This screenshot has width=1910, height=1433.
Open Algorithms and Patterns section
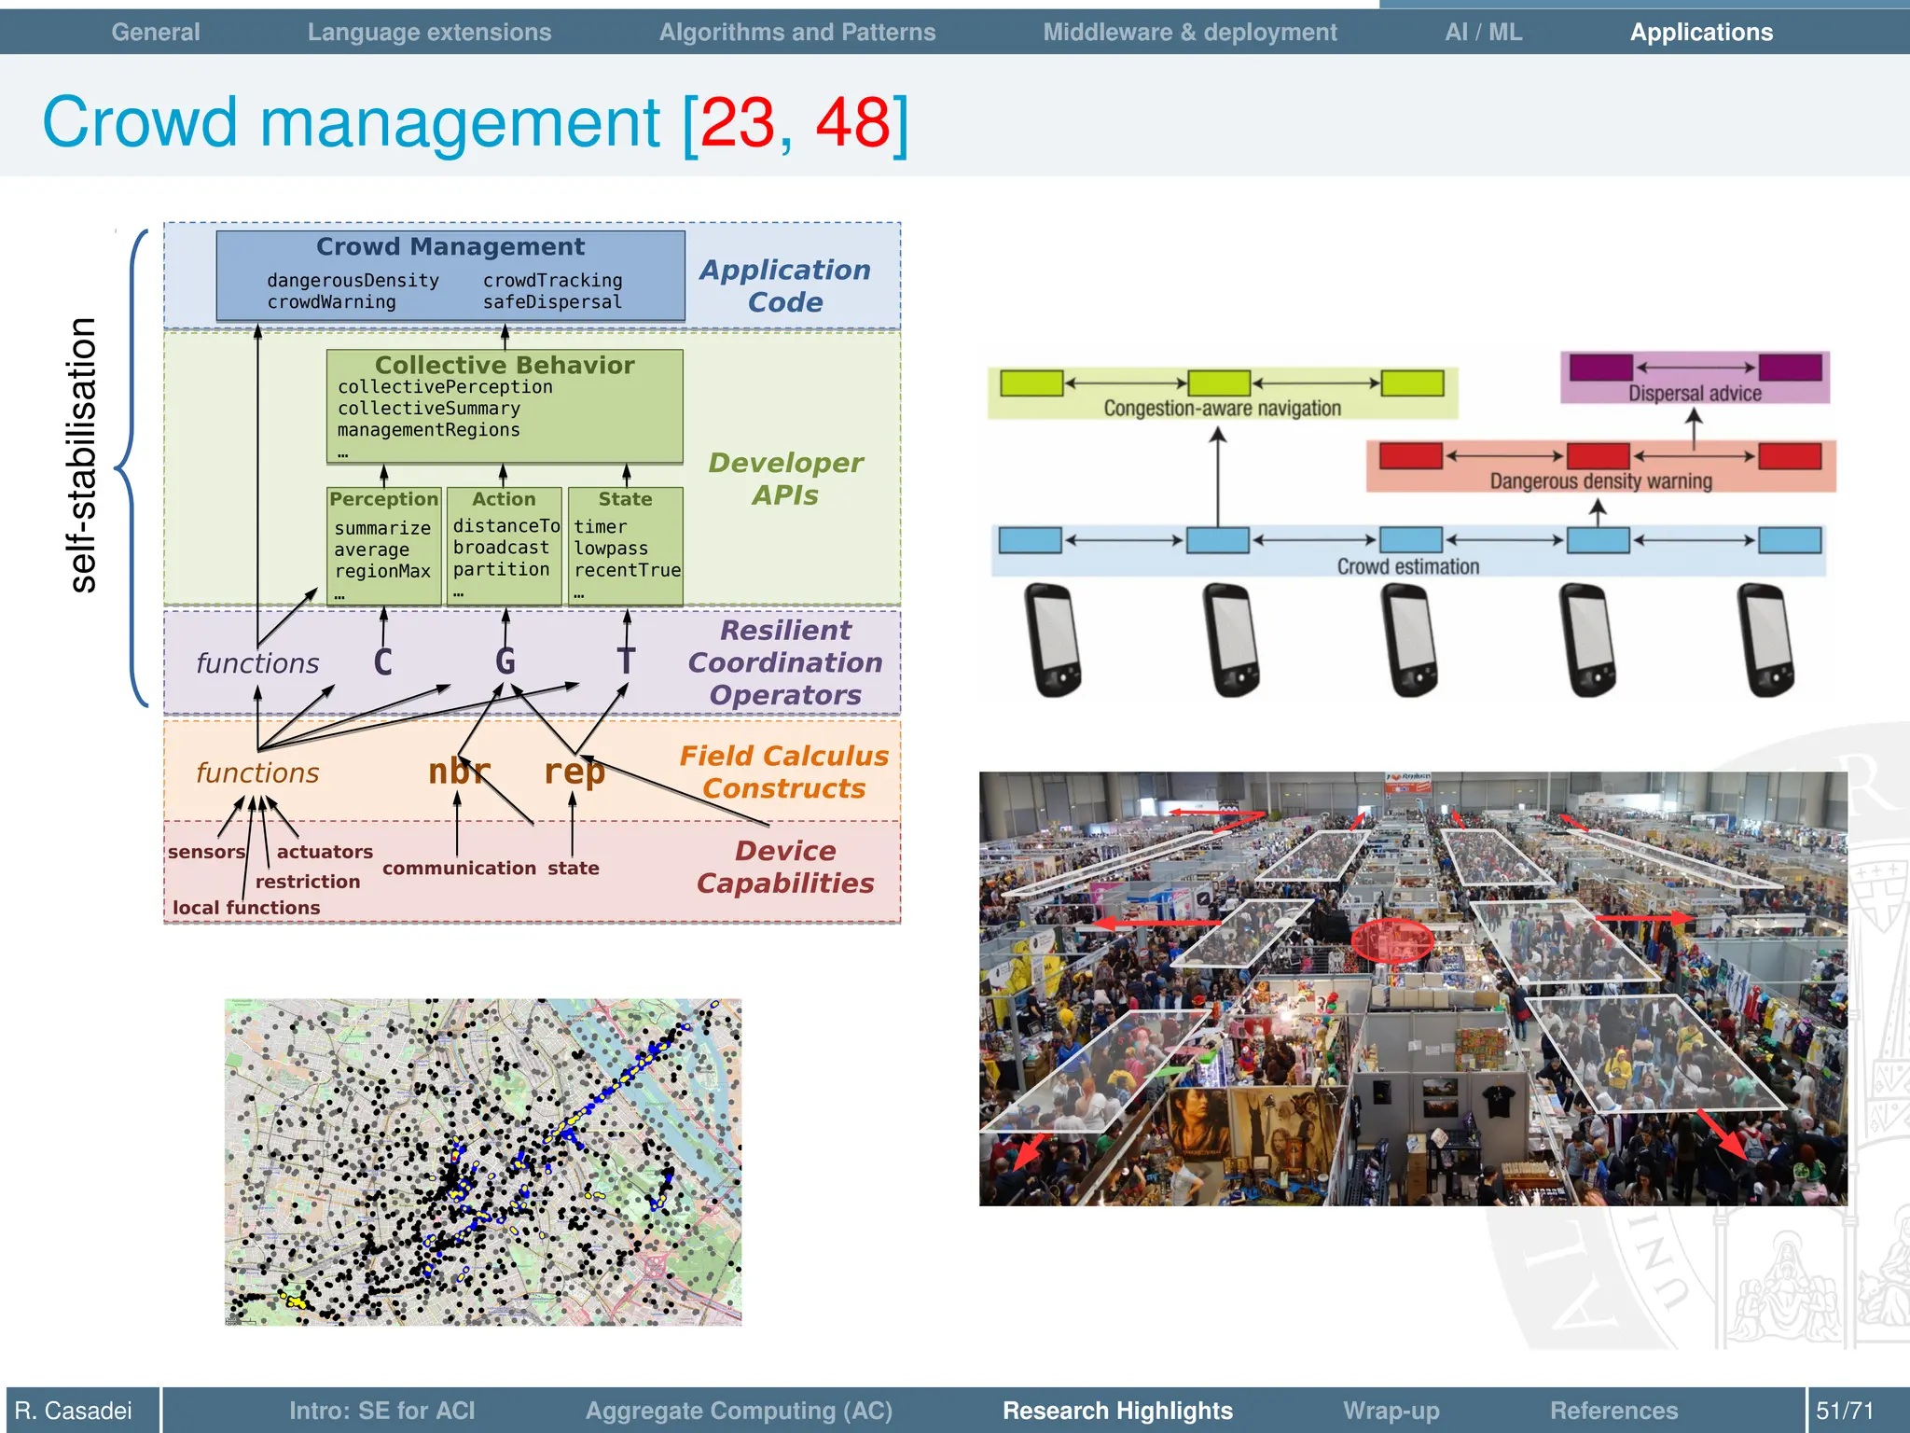tap(796, 32)
